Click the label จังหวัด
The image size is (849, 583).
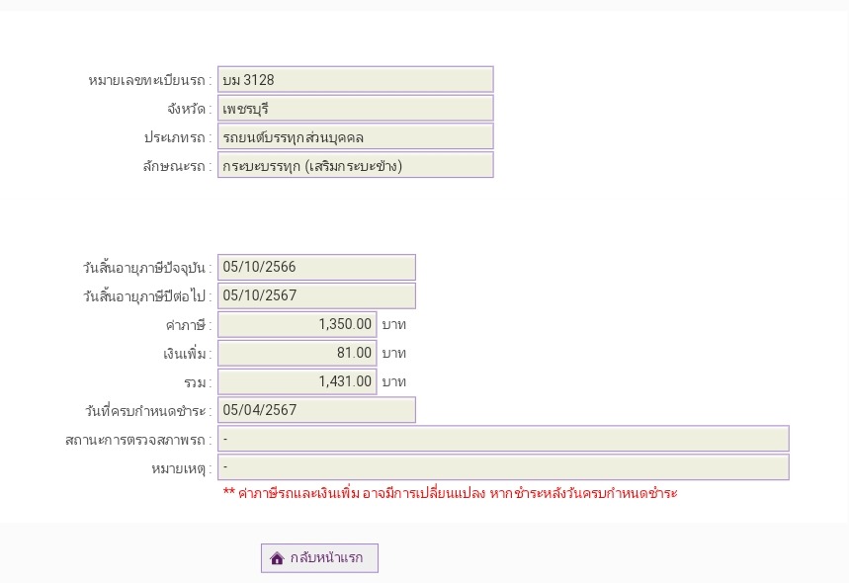point(190,110)
